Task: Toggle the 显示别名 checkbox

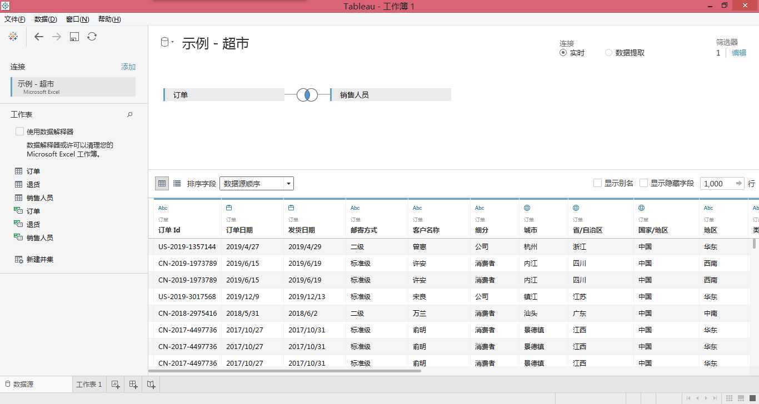Action: tap(598, 183)
